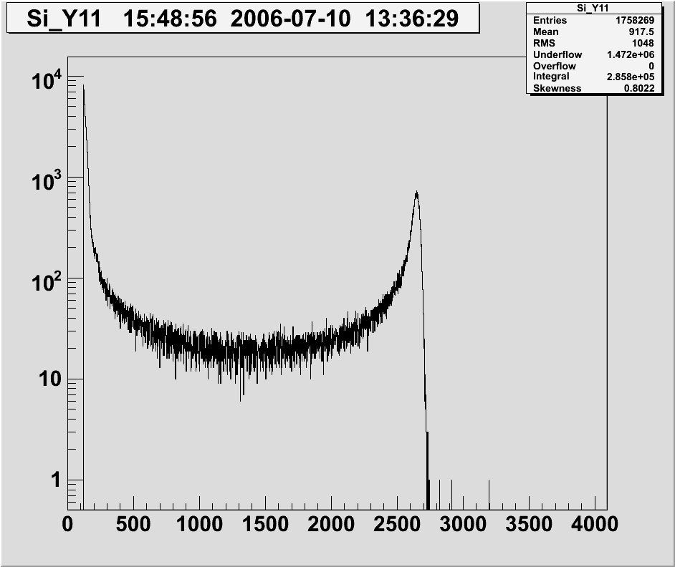This screenshot has height=567, width=675.
Task: Click the x-axis label 2500
Action: pos(398,524)
